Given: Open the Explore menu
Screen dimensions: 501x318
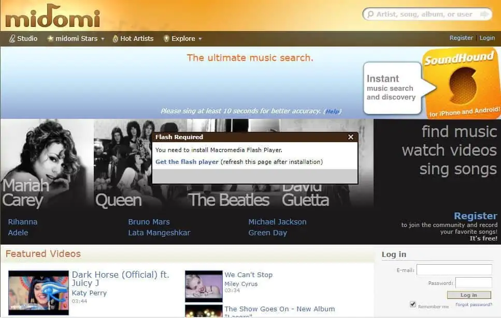Looking at the screenshot, I should tap(183, 39).
